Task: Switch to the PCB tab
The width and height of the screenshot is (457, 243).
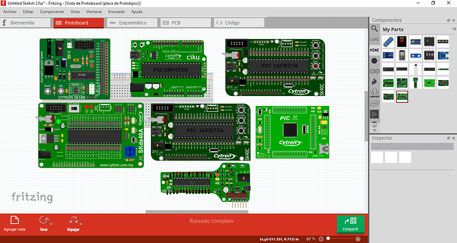Action: [185, 23]
